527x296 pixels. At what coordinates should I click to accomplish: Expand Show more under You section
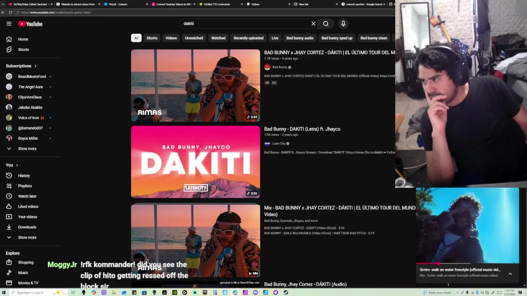click(x=27, y=237)
